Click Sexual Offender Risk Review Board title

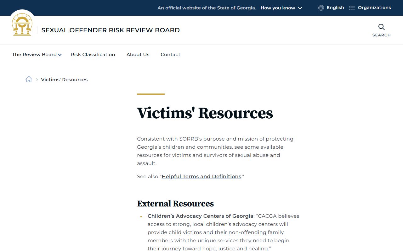pos(111,30)
